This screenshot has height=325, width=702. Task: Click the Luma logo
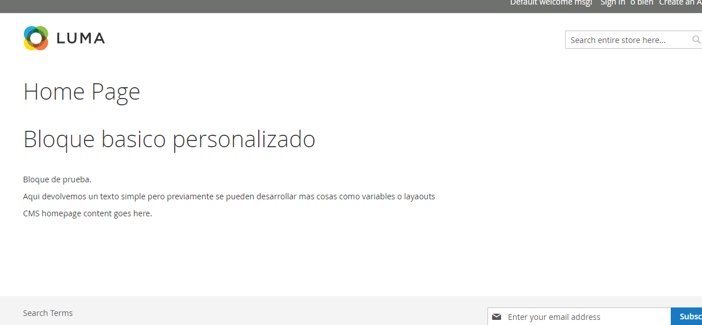(x=64, y=38)
